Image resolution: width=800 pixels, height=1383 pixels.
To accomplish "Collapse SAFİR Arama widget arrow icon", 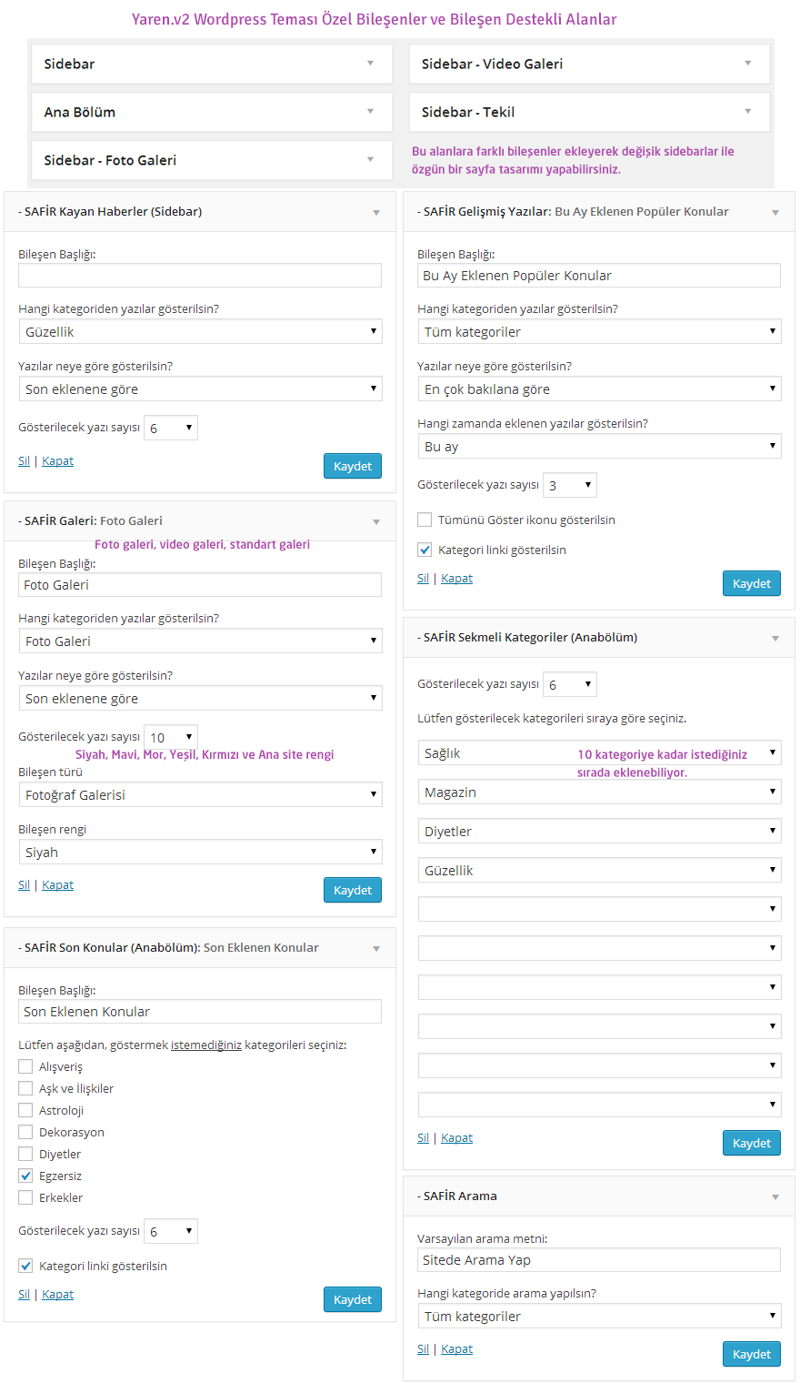I will coord(775,1196).
